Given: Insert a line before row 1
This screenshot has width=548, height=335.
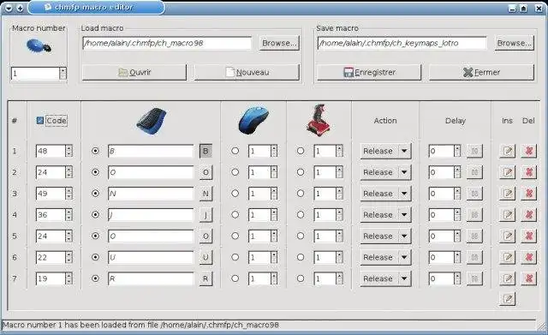Looking at the screenshot, I should 508,151.
